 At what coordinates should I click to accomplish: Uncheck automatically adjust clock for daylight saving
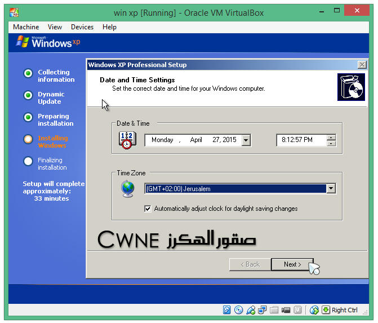pos(148,209)
